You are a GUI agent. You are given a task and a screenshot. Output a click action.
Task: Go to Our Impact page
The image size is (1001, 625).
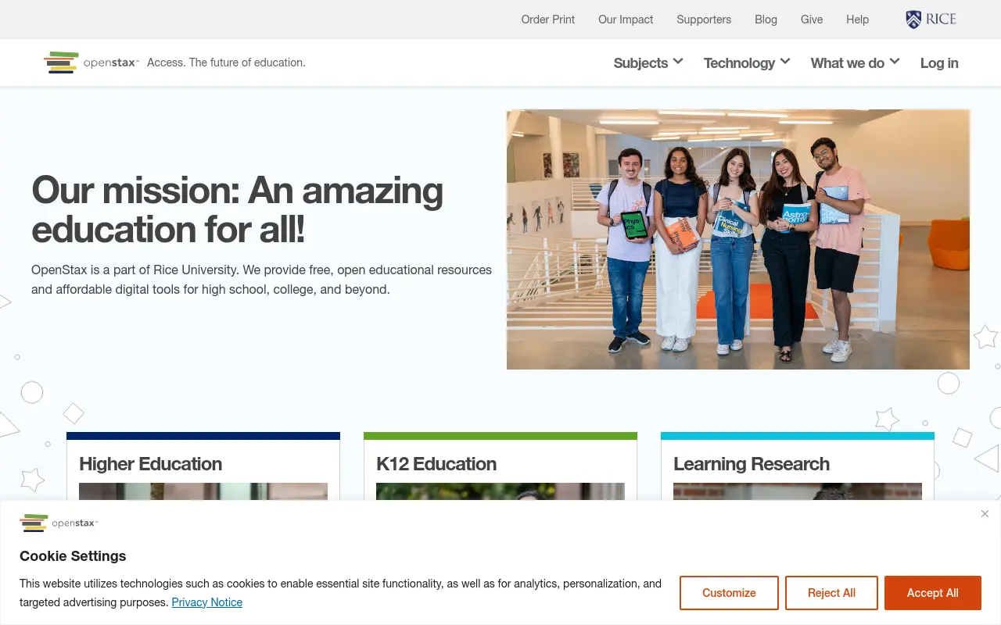[626, 20]
